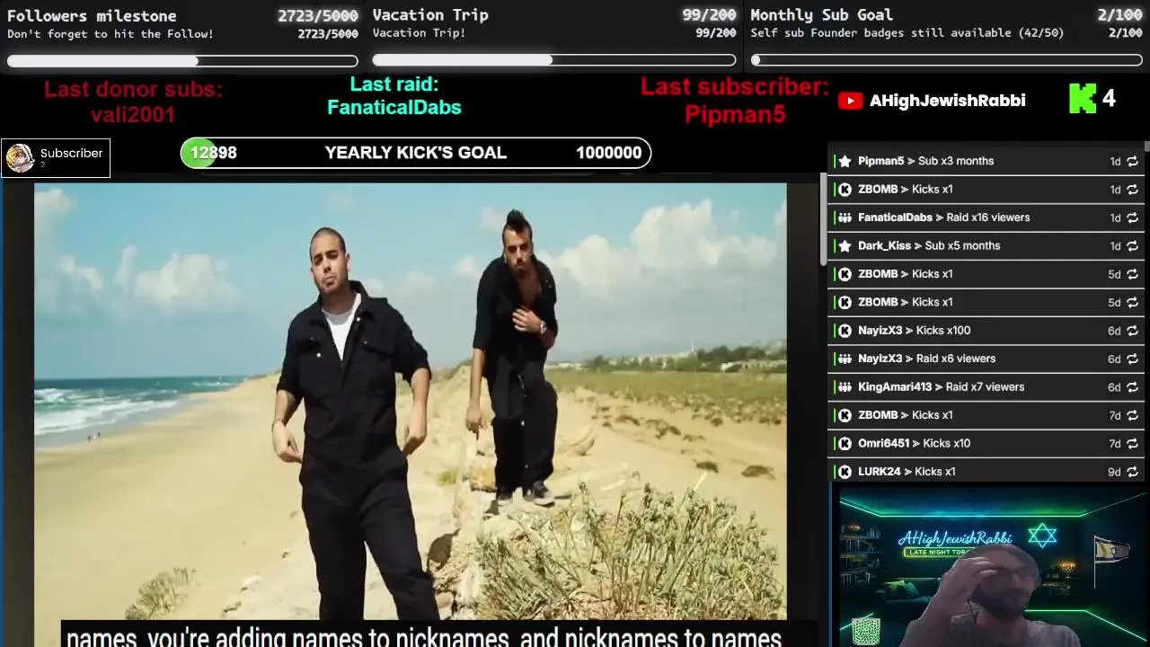Image resolution: width=1150 pixels, height=647 pixels.
Task: Click 'Dark_Kiss > Sub x5 months' row text
Action: pyautogui.click(x=929, y=246)
